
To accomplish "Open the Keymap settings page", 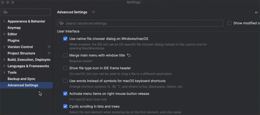I will [14, 28].
